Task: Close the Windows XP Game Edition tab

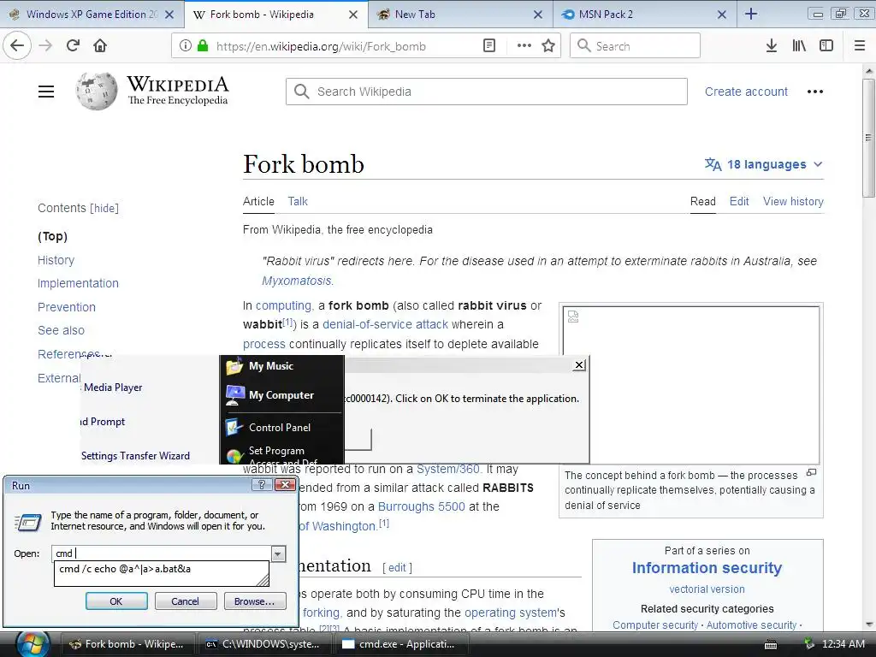Action: click(x=170, y=15)
